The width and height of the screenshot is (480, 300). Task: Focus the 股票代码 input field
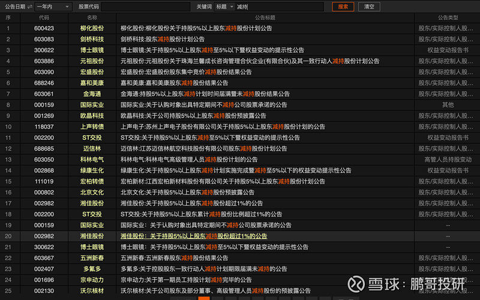pyautogui.click(x=145, y=7)
